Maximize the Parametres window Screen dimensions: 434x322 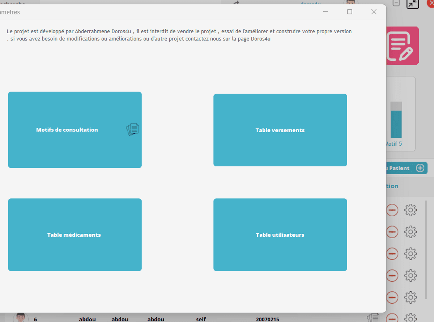coord(349,12)
